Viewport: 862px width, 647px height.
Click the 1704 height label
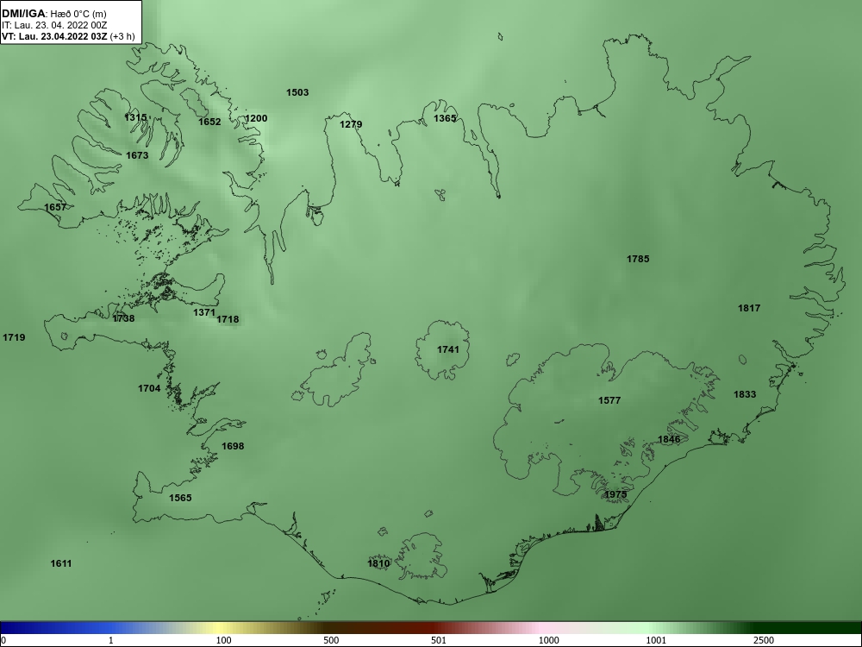point(149,388)
